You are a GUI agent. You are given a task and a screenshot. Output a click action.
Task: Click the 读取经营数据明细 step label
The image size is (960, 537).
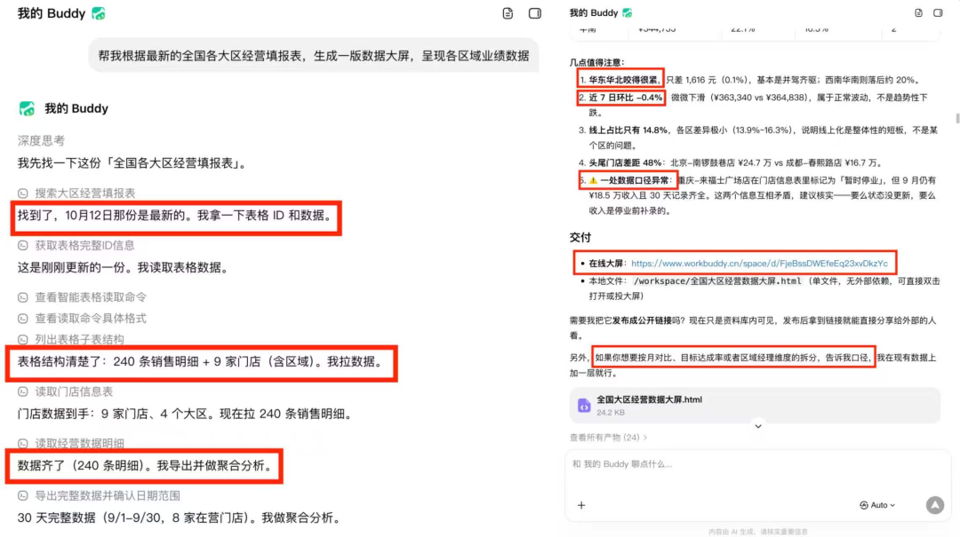(80, 444)
